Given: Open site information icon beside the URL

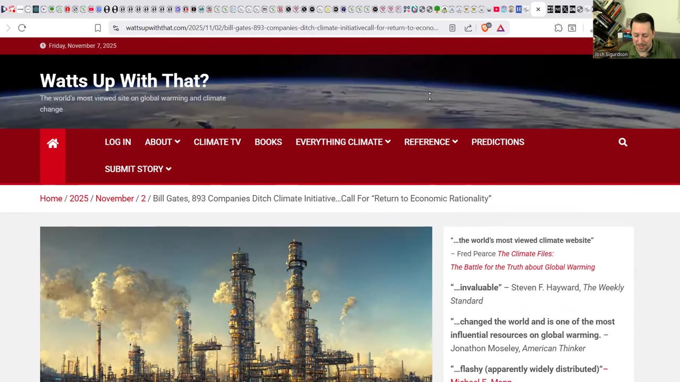Looking at the screenshot, I should click(x=116, y=28).
